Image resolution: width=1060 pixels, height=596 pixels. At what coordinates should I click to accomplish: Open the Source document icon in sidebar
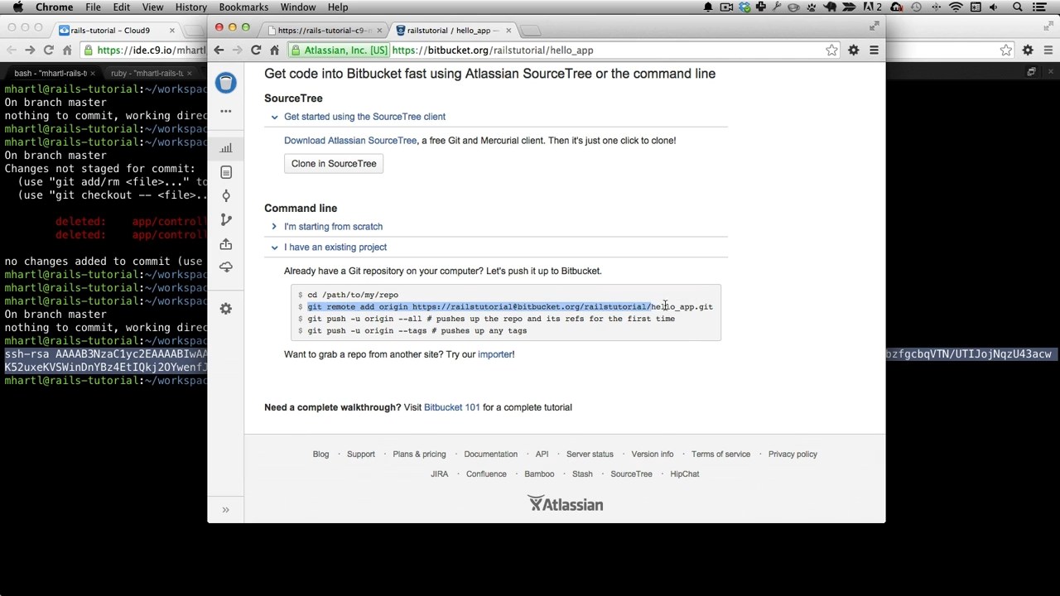(226, 172)
